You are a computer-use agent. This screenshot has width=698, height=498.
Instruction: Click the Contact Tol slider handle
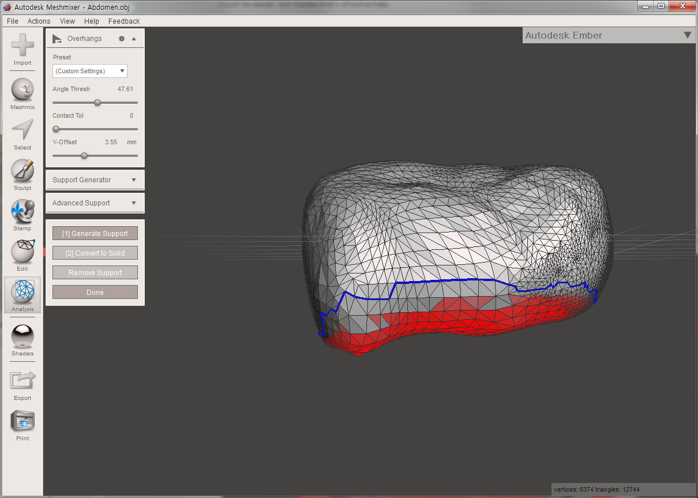[56, 129]
